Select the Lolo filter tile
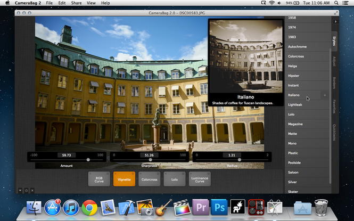The width and height of the screenshot is (354, 221). click(x=175, y=179)
